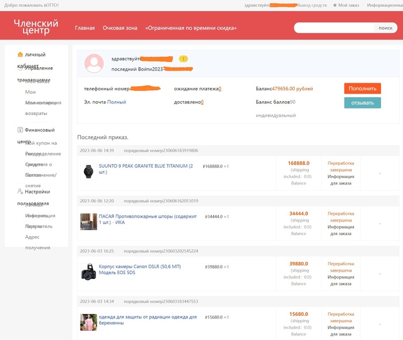
Task: Open одежда для защиты от радиации link
Action: click(148, 320)
